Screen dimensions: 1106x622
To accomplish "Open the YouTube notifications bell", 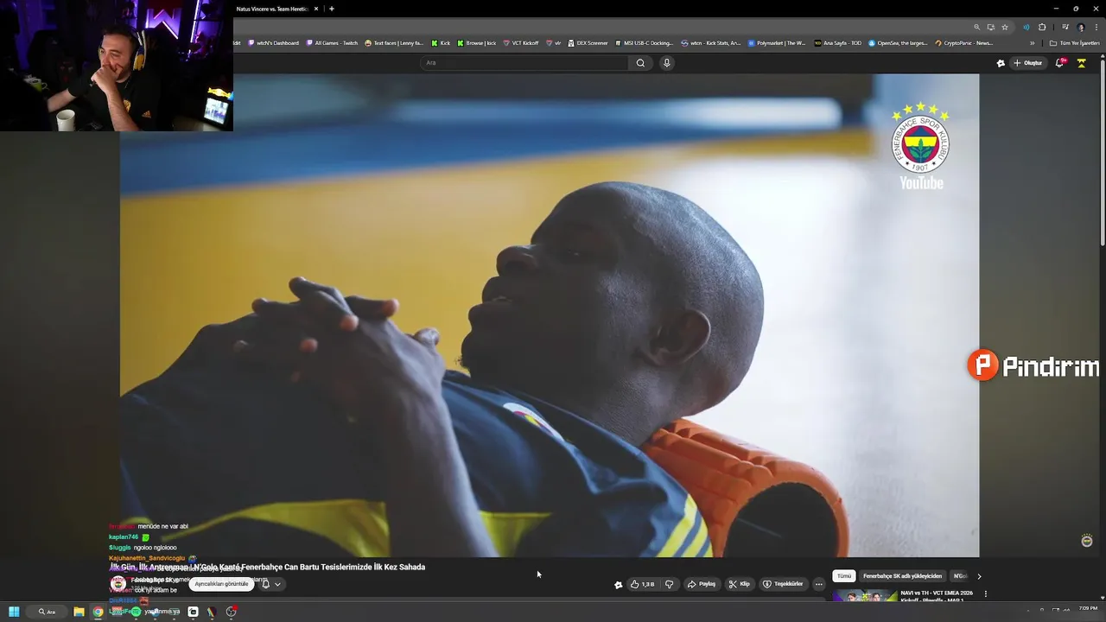I will tap(1060, 62).
